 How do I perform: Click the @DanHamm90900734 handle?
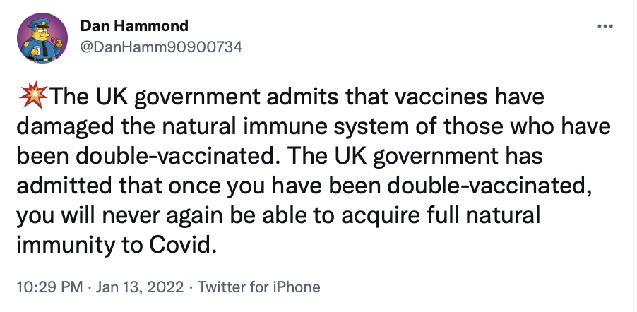coord(161,47)
